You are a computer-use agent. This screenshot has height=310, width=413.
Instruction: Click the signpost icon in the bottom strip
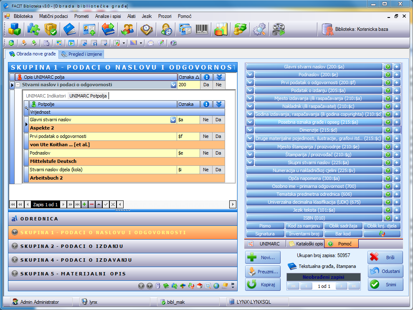(x=183, y=286)
